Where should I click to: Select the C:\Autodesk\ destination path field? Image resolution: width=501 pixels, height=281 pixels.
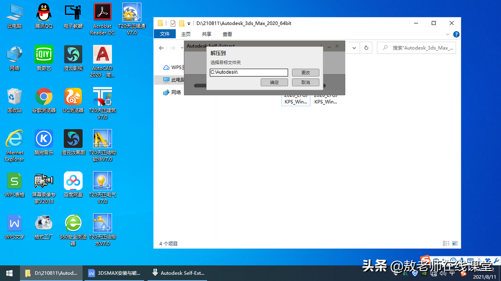[x=248, y=72]
